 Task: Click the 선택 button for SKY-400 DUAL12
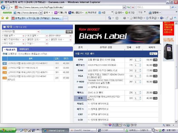tap(4, 68)
